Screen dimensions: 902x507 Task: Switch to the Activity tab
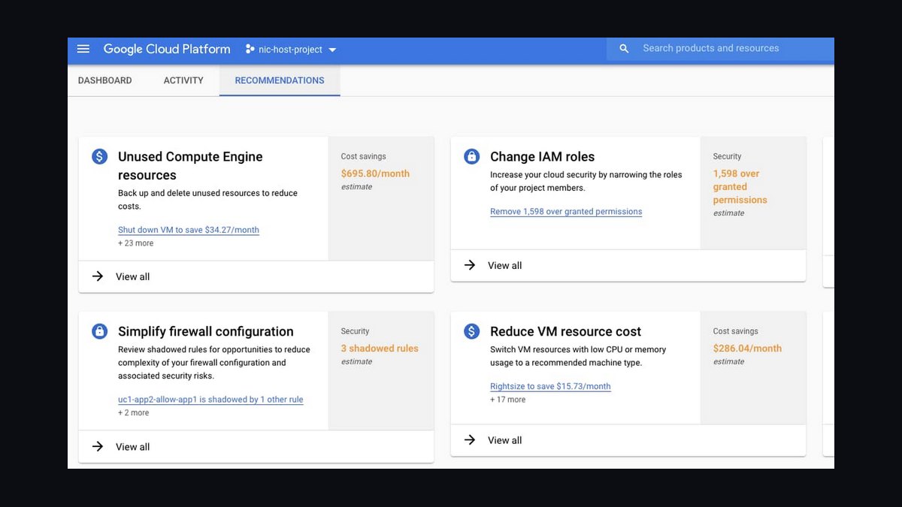pyautogui.click(x=183, y=80)
